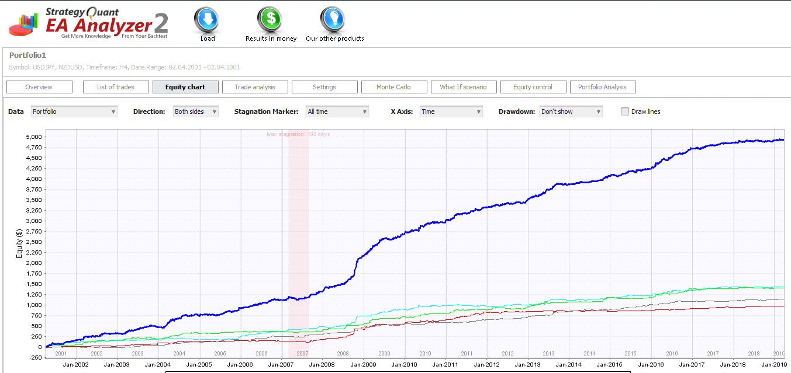Open the Direction Both sides dropdown
This screenshot has height=373, width=791.
(x=196, y=111)
